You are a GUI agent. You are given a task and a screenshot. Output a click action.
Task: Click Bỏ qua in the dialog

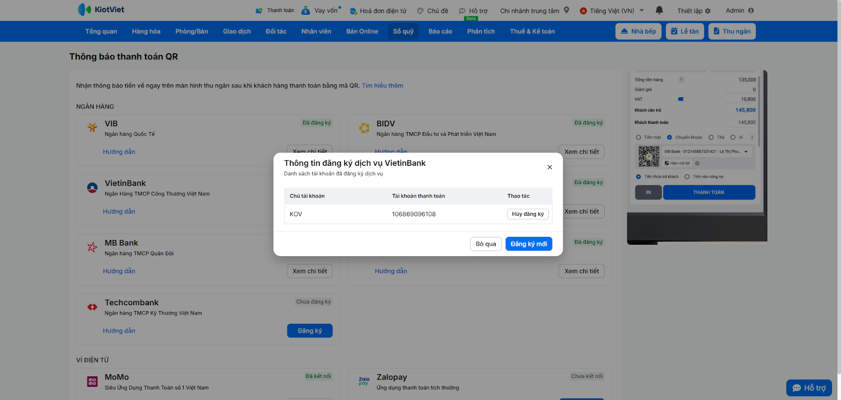[486, 244]
